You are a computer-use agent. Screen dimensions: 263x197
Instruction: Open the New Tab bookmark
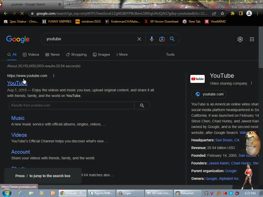192,22
